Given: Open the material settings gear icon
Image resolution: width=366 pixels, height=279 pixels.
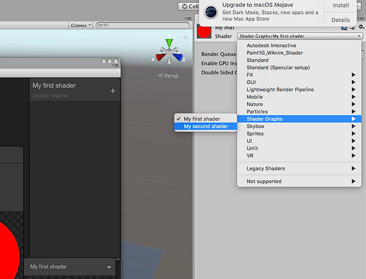Looking at the screenshot, I should (x=361, y=27).
